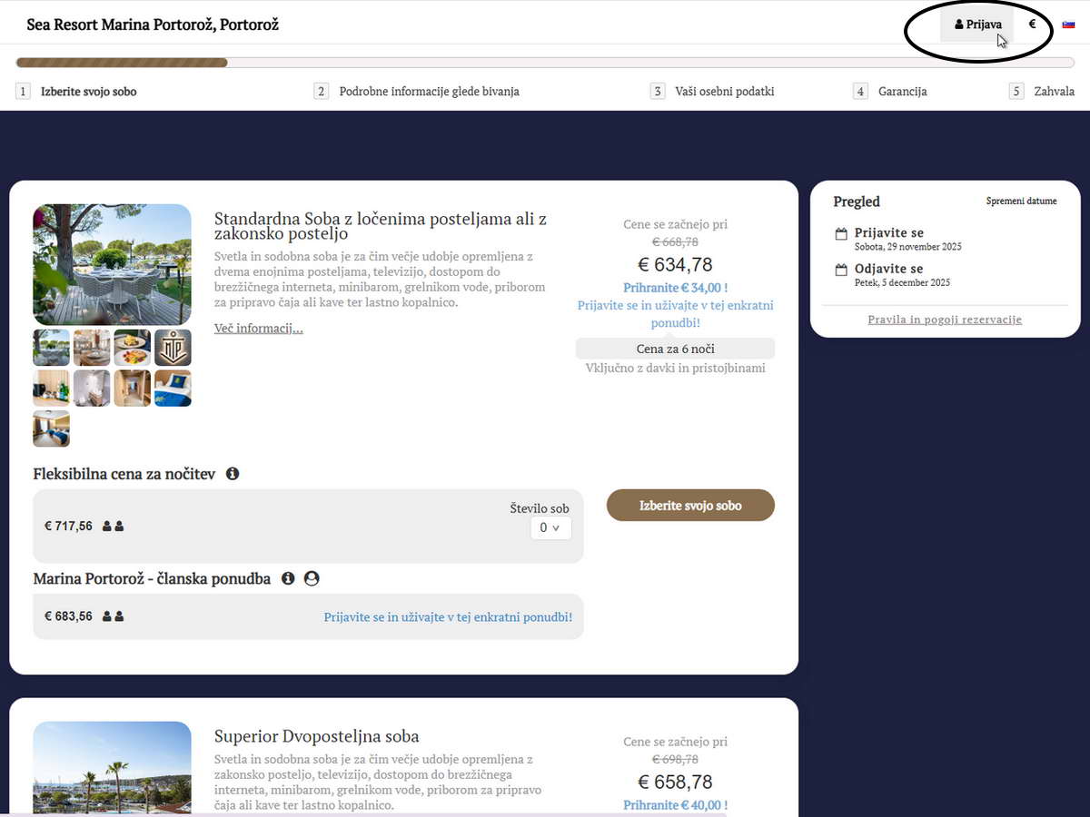Open the anchor logo thumbnail

173,348
